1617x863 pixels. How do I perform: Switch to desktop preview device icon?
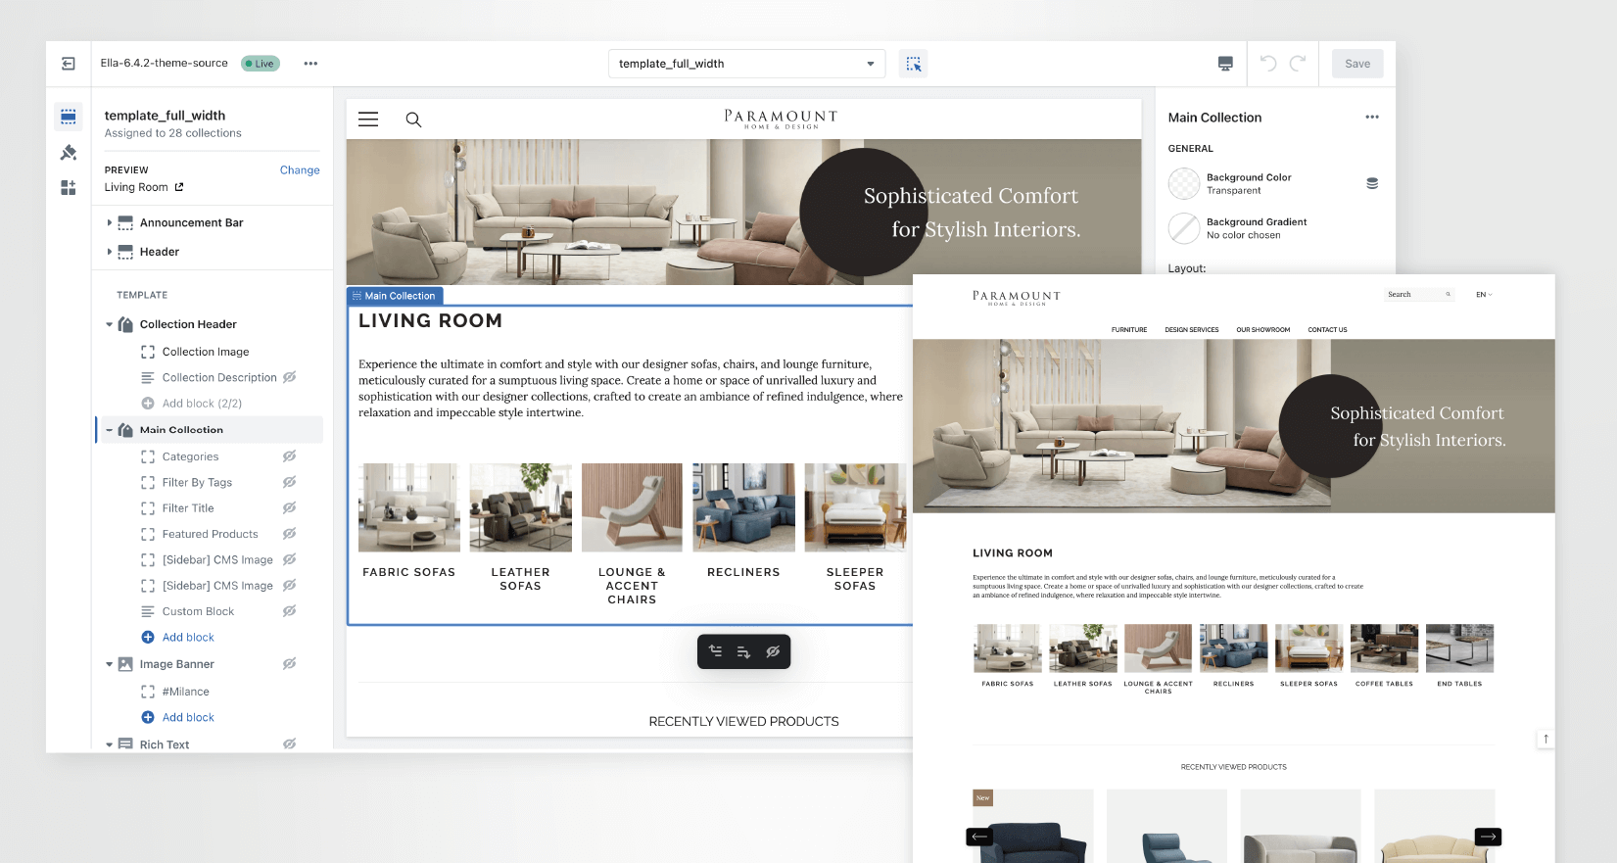coord(1225,64)
